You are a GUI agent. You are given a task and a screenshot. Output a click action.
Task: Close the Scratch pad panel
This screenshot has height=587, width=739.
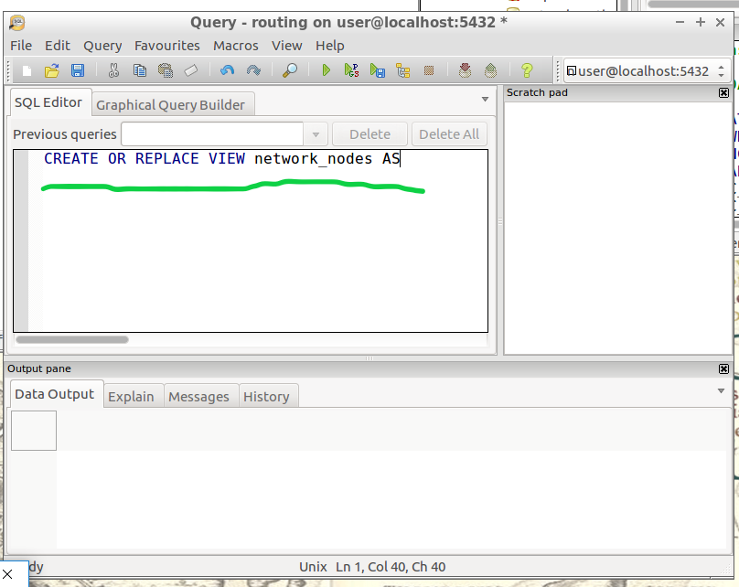click(723, 92)
